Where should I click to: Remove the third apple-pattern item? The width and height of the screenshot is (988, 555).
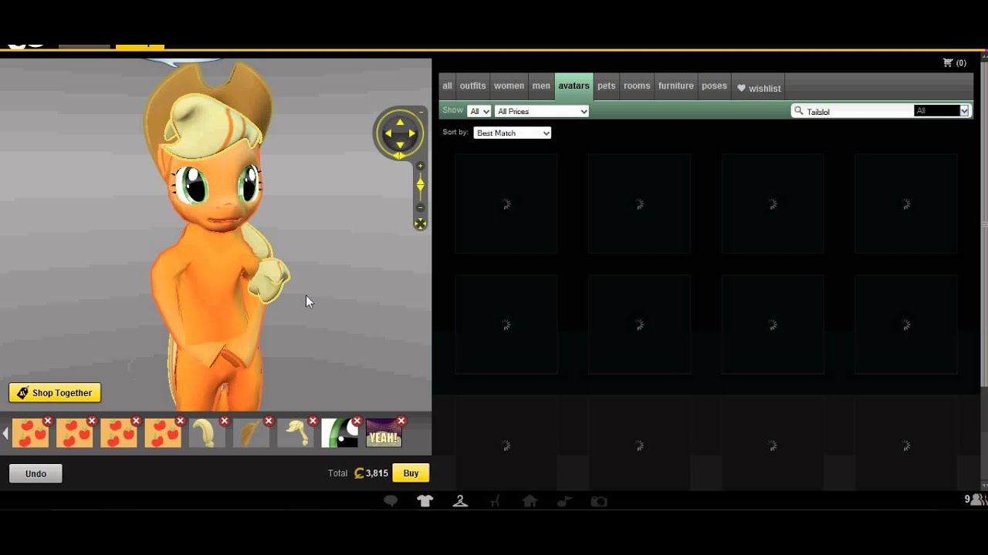point(136,421)
